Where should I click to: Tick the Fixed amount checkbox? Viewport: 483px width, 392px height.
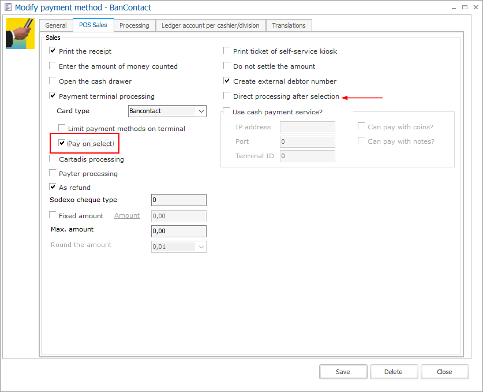(x=53, y=216)
